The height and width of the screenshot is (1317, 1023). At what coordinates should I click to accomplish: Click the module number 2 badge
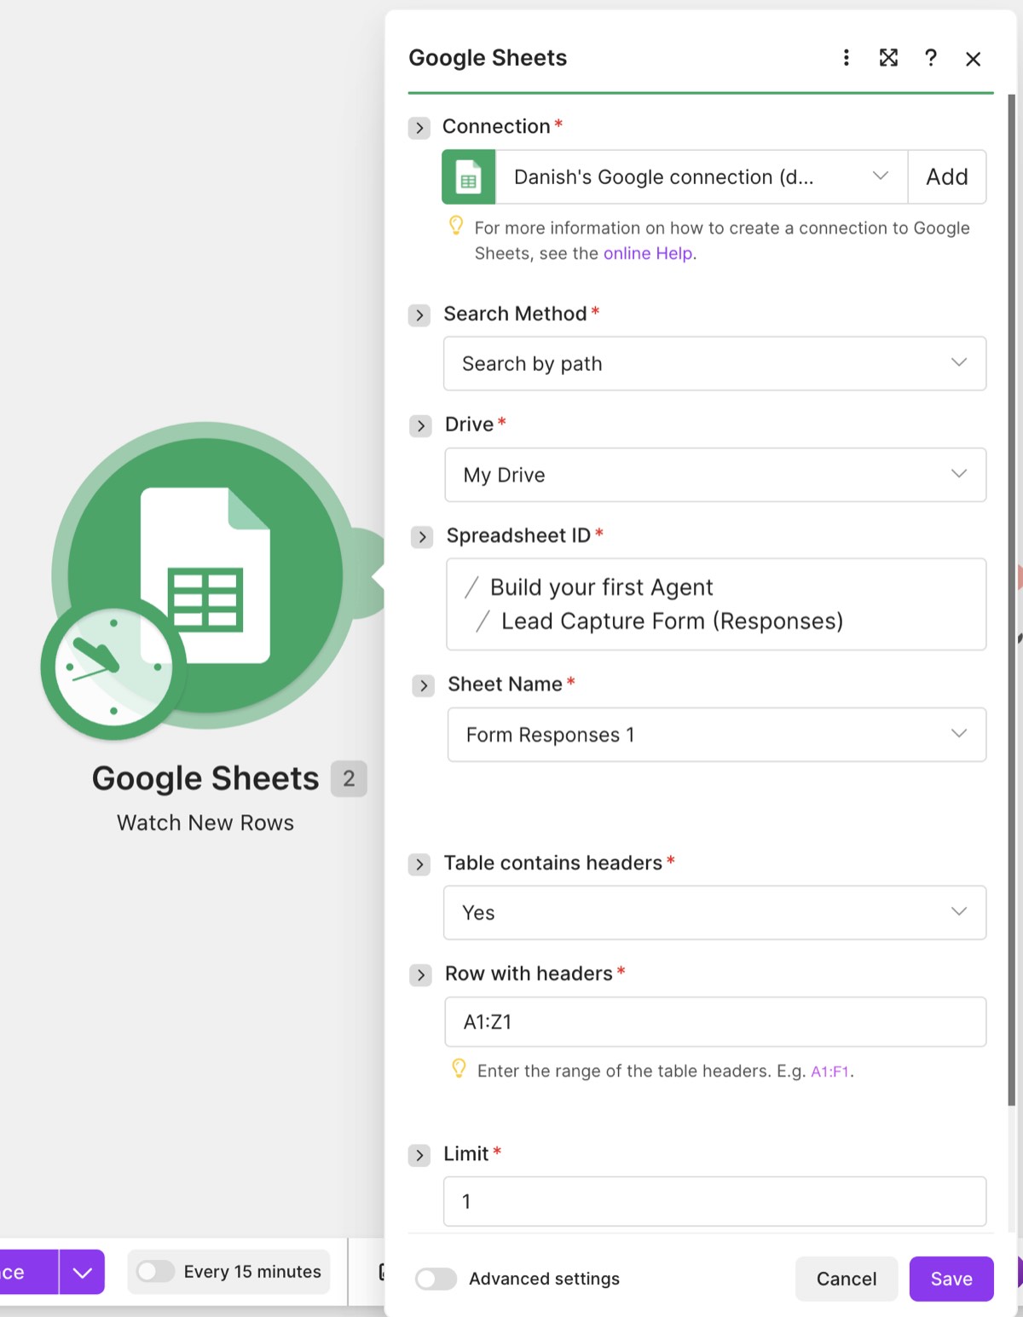pos(349,778)
